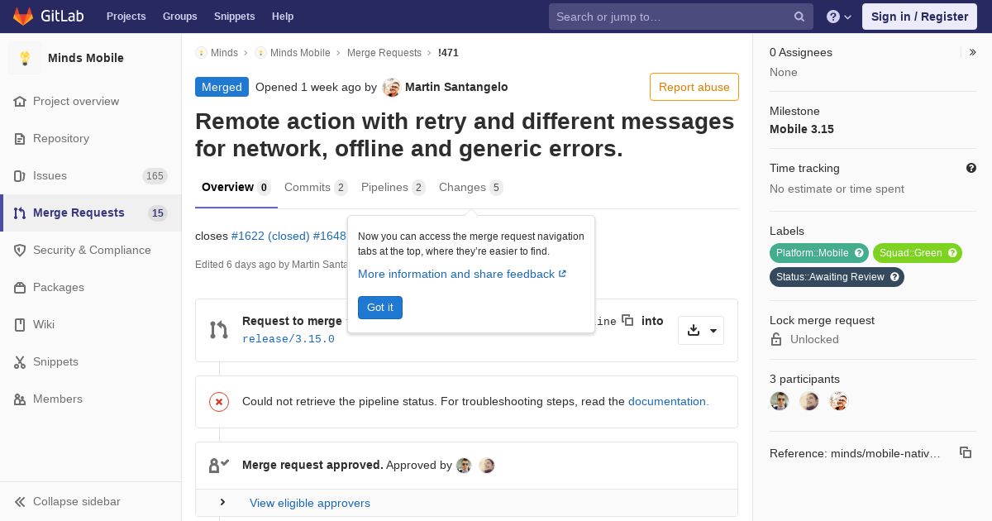The image size is (992, 521).
Task: Click the GitLab fox logo
Action: point(23,17)
